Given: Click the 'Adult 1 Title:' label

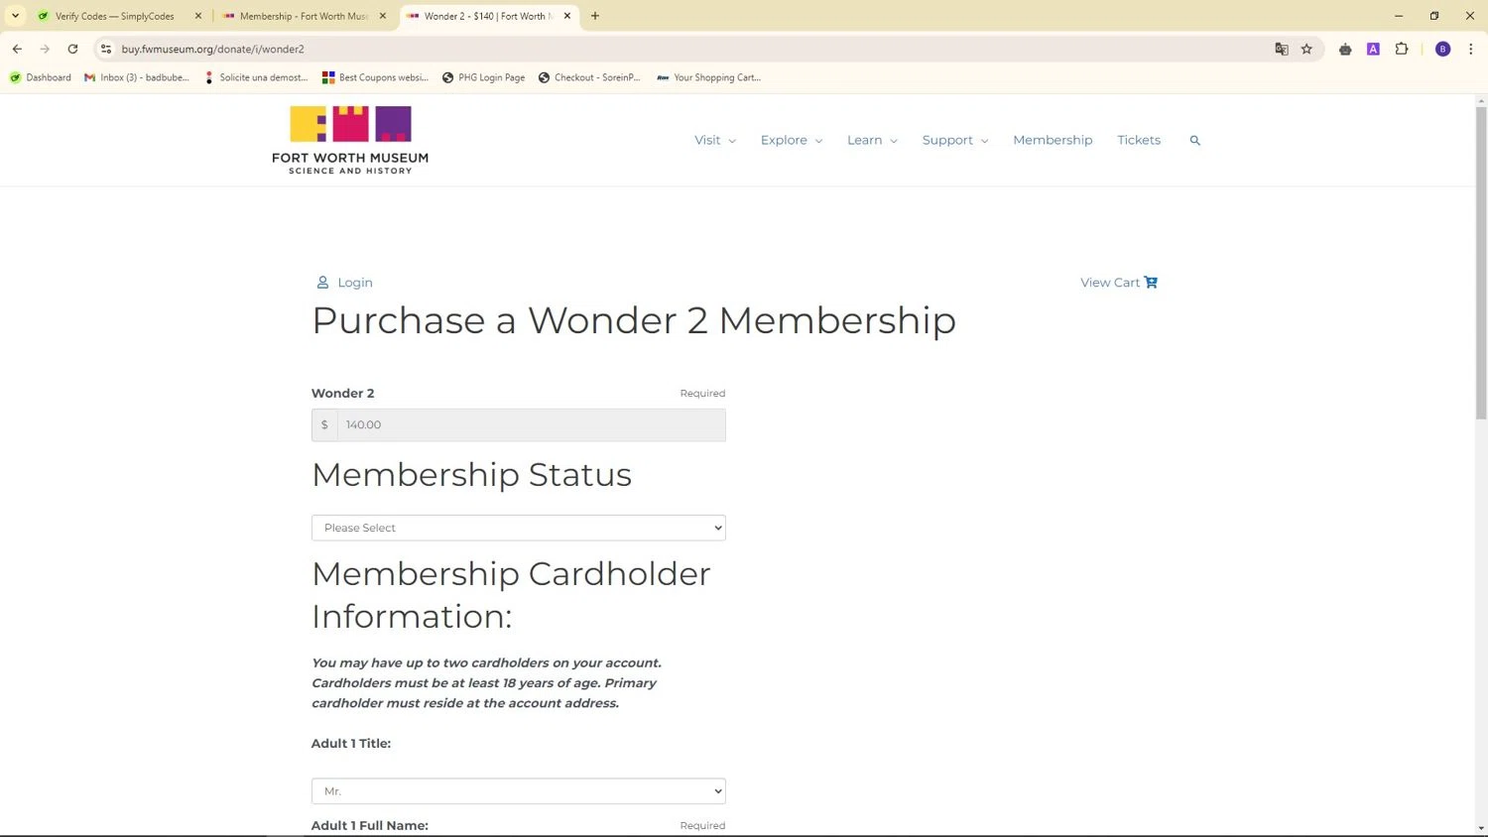Looking at the screenshot, I should tap(351, 744).
